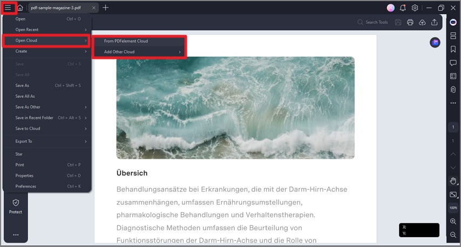461x247 pixels.
Task: Open the hamburger main menu
Action: point(8,8)
